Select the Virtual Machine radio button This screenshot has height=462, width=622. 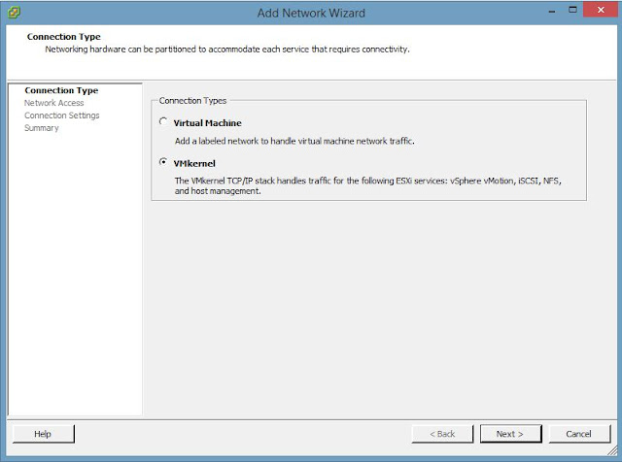coord(163,121)
